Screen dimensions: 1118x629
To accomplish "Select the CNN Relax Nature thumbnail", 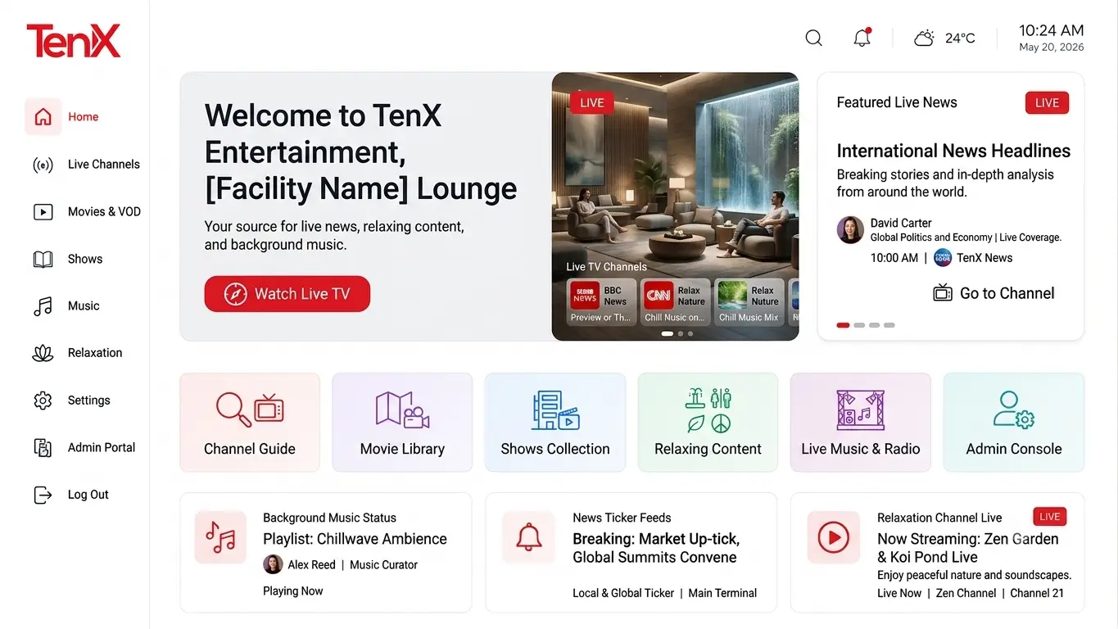I will tap(676, 301).
